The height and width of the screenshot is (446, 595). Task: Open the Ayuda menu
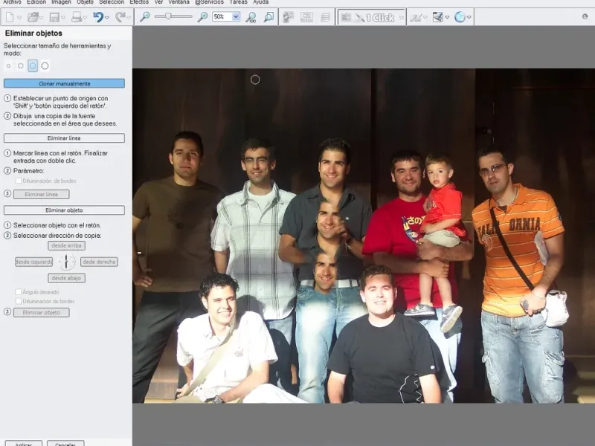261,2
